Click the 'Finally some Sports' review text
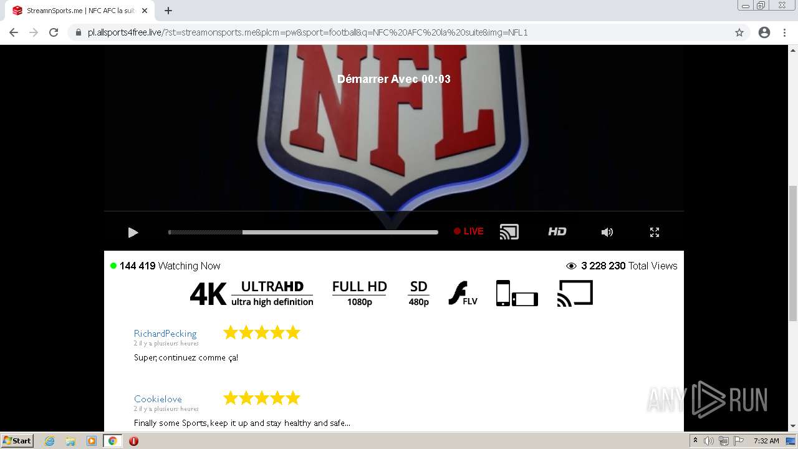This screenshot has height=449, width=798. coord(242,423)
